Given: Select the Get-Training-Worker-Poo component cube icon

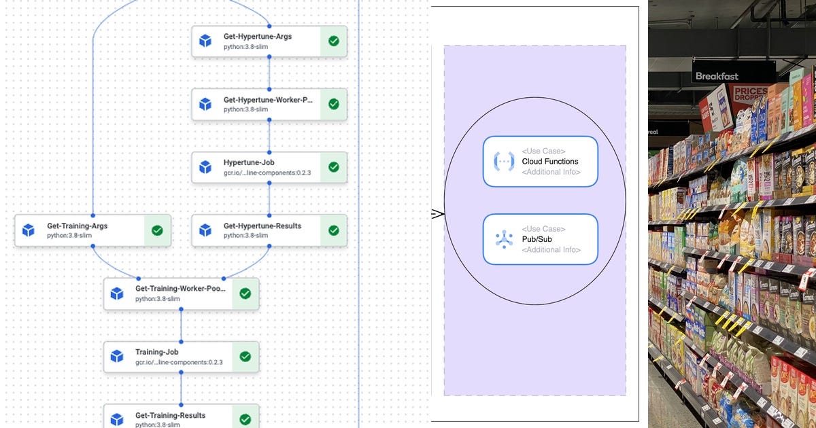Looking at the screenshot, I should (118, 293).
